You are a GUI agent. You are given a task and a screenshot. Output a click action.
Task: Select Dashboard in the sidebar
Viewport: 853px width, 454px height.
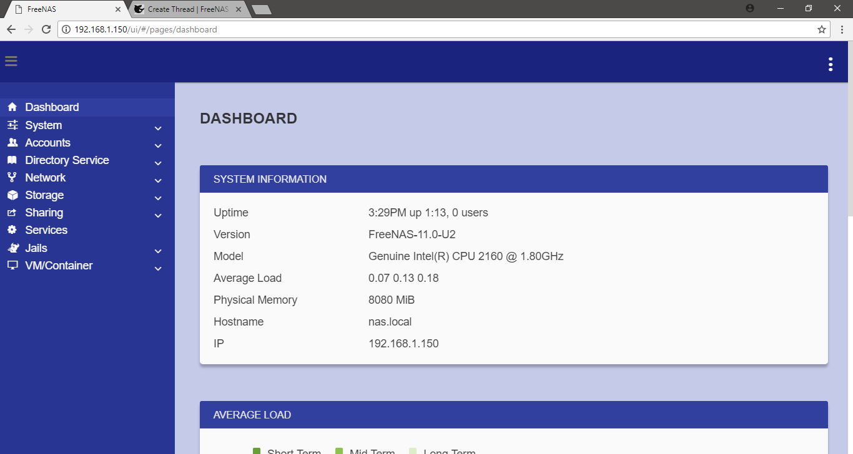pos(87,107)
